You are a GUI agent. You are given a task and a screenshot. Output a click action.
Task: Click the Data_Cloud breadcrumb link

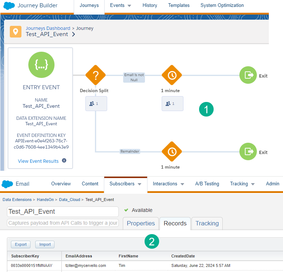point(69,200)
